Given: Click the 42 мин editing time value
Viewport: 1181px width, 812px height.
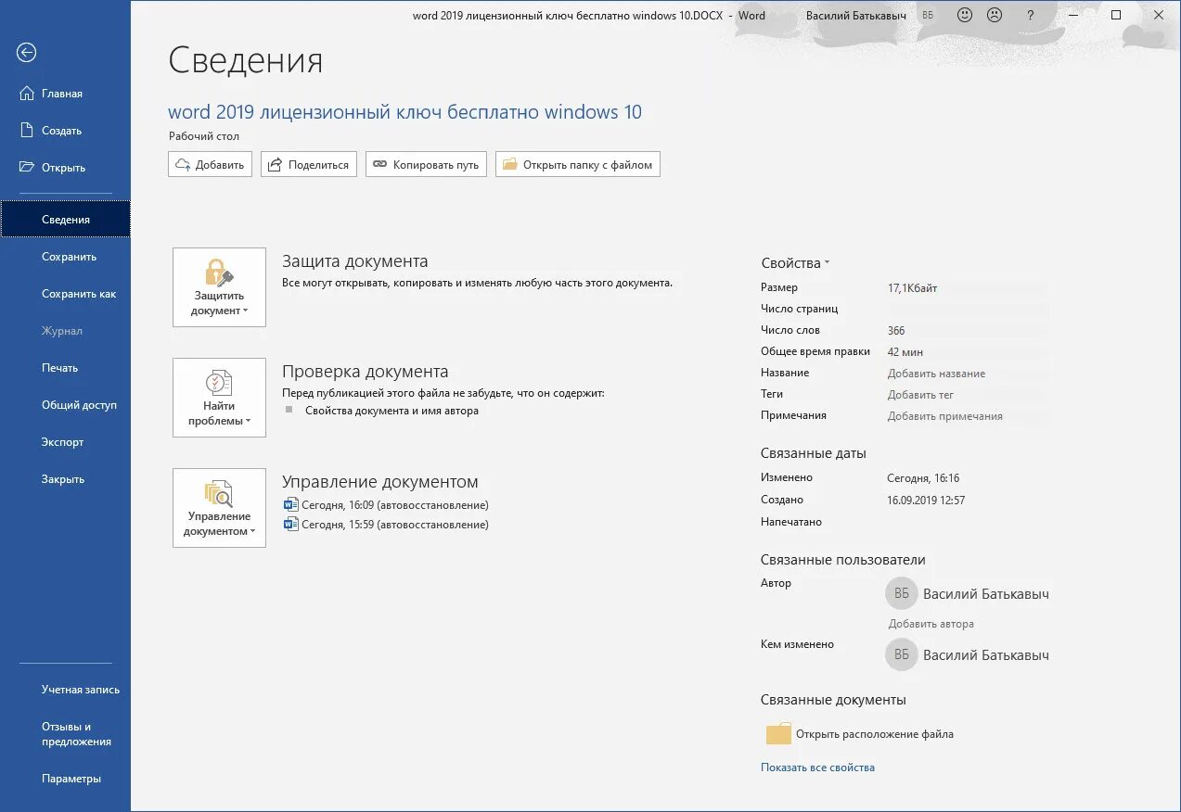Looking at the screenshot, I should (905, 352).
